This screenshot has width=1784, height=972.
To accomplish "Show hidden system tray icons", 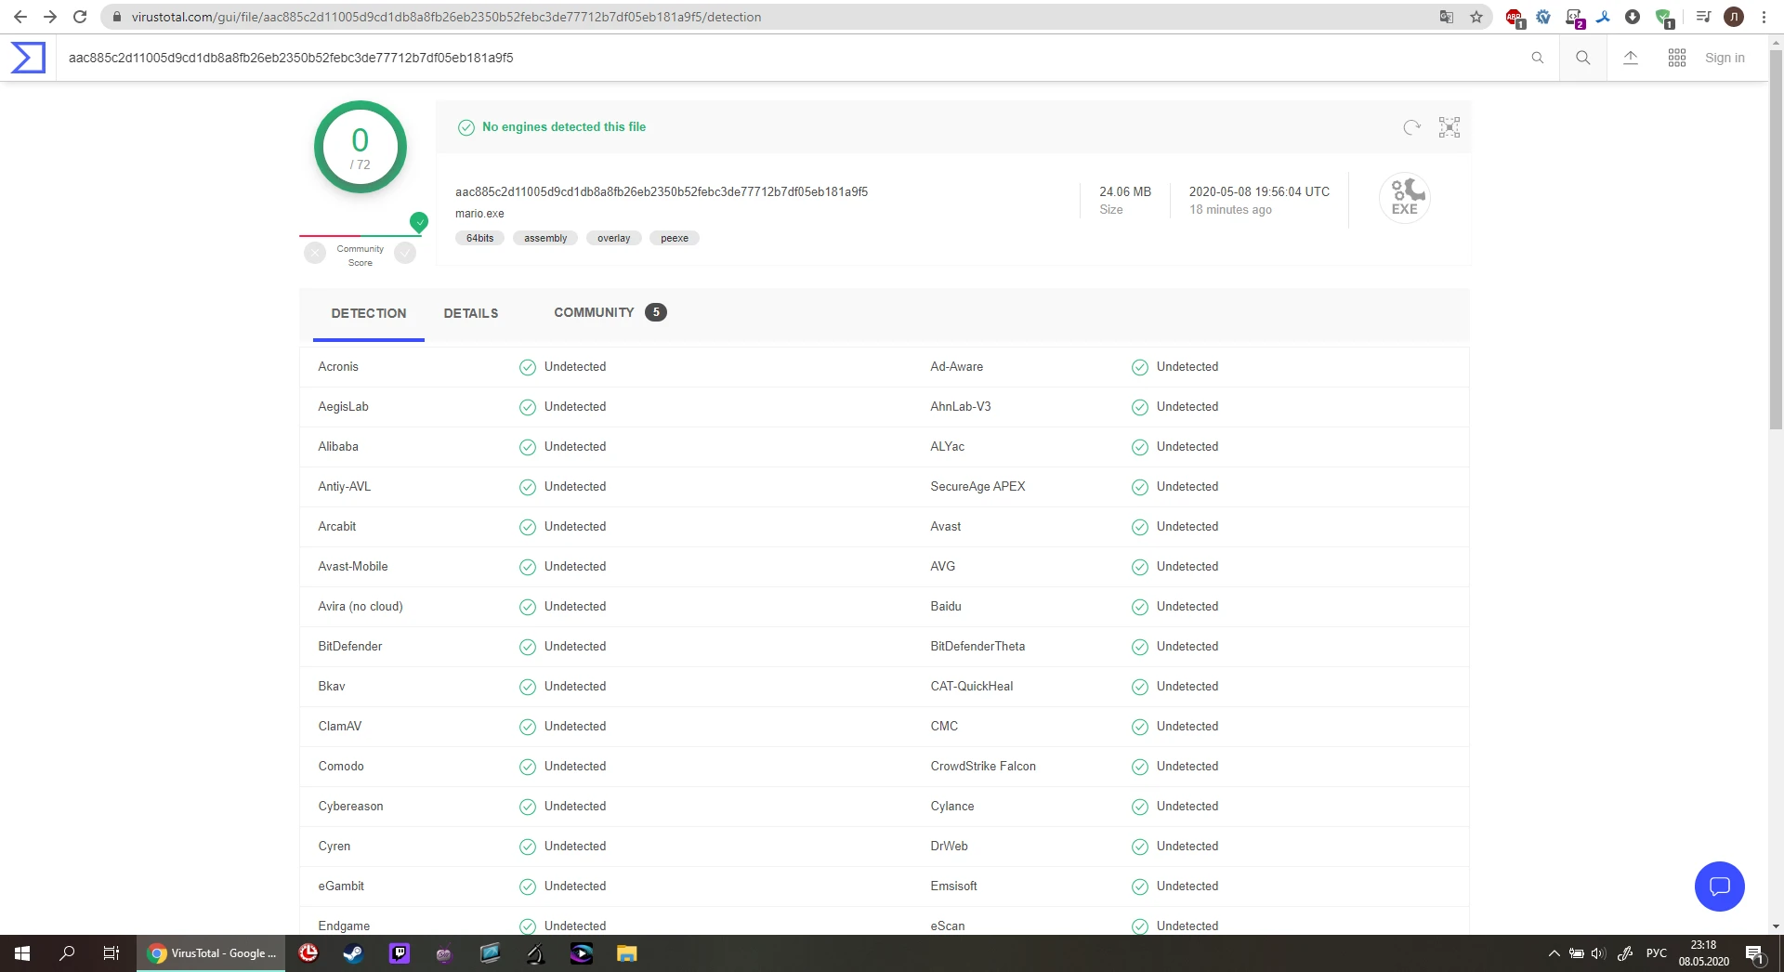I will pyautogui.click(x=1554, y=953).
